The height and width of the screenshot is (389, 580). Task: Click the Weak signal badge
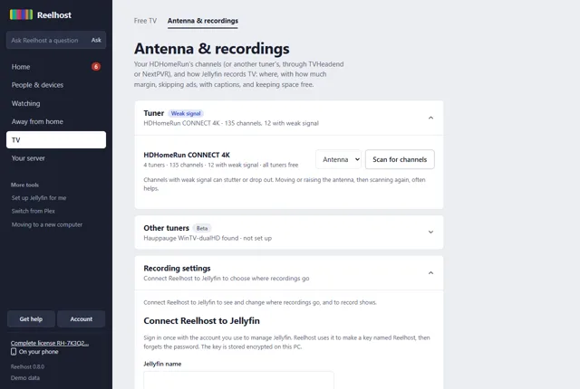[x=186, y=113]
